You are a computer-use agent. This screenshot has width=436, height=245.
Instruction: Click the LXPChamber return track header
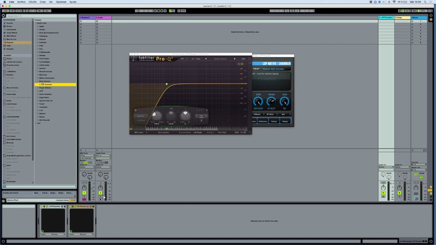pos(386,18)
